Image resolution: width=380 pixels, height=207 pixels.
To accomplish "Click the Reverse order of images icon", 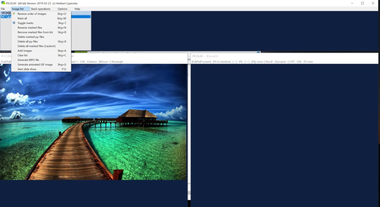I will [x=14, y=14].
